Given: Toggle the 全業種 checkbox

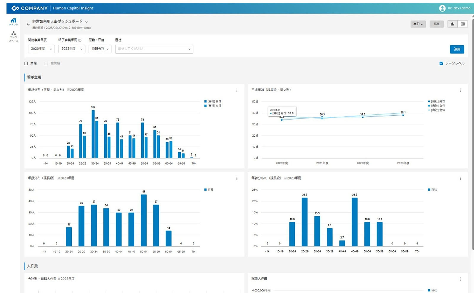Looking at the screenshot, I should point(46,63).
